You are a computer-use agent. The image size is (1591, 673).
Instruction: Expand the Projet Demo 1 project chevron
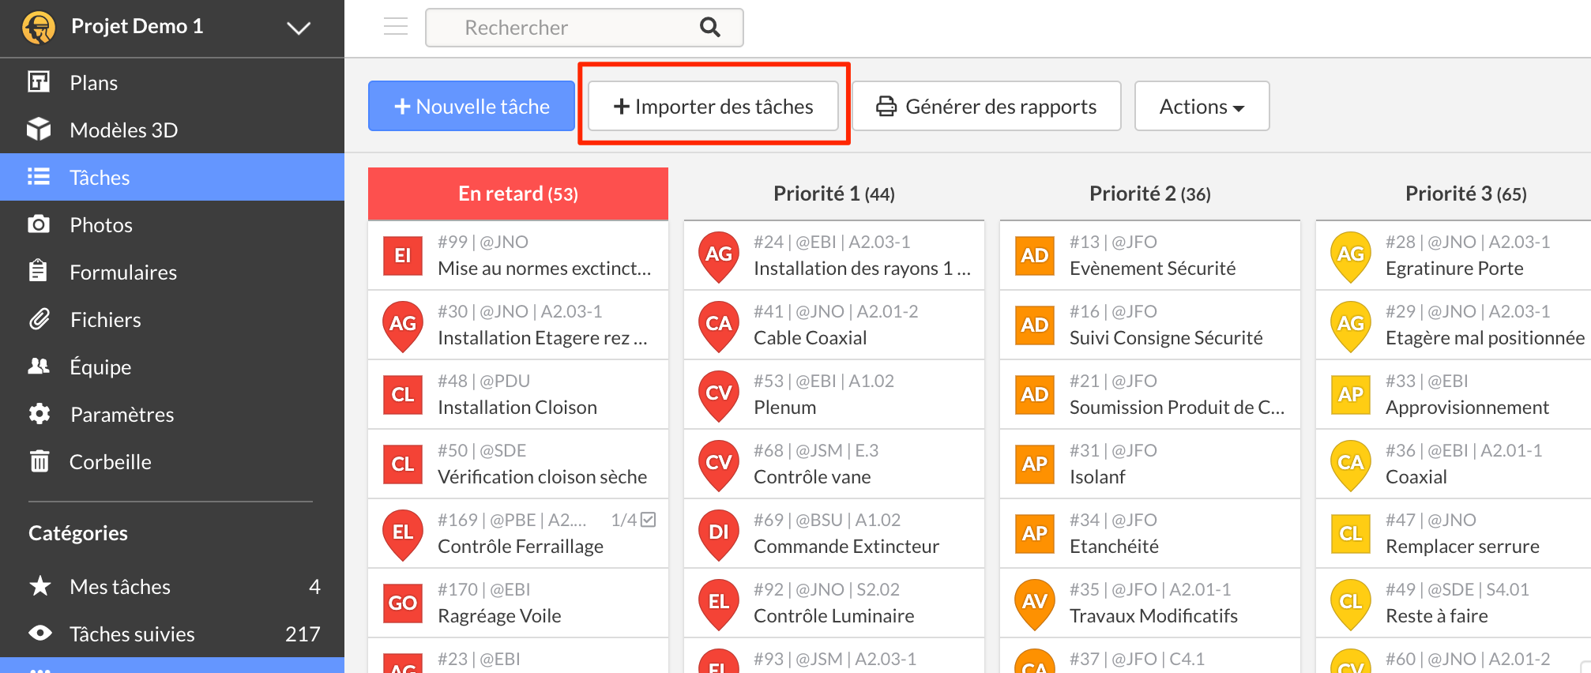pos(298,28)
